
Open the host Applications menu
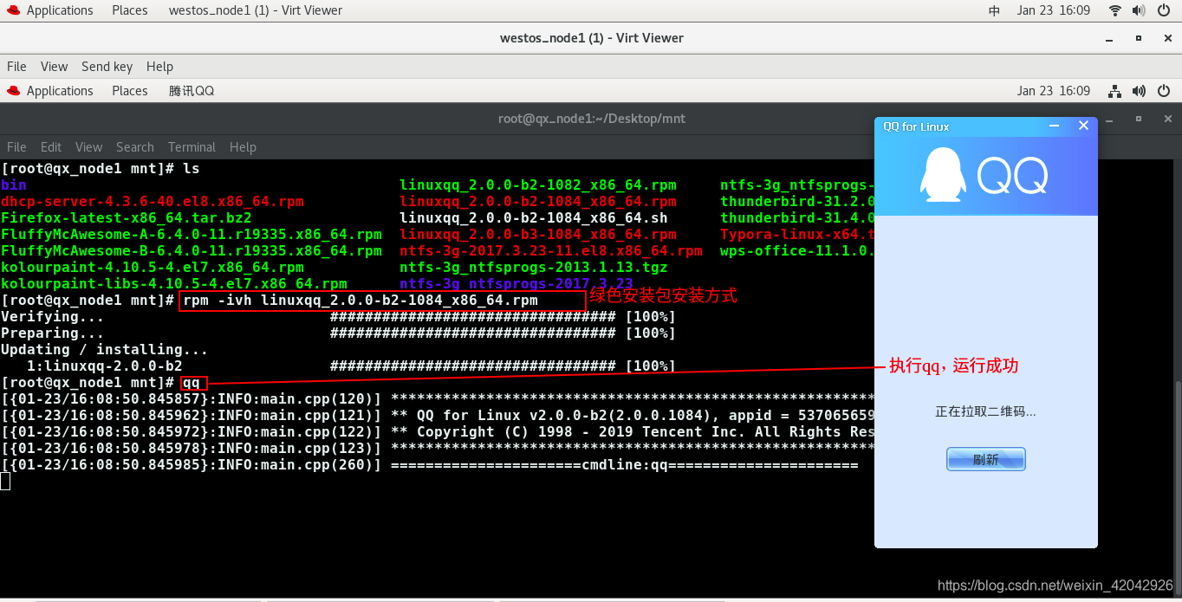point(60,10)
